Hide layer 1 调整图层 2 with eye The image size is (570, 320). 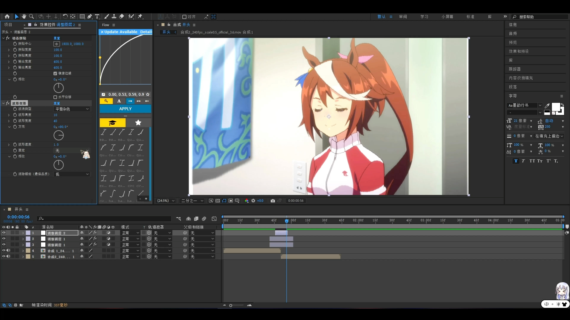tap(4, 233)
